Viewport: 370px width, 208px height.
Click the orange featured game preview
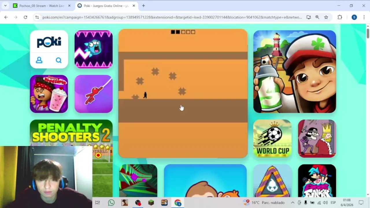[x=183, y=93]
